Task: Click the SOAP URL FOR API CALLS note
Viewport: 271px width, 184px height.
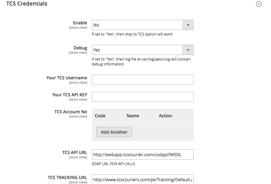Action: click(x=113, y=164)
